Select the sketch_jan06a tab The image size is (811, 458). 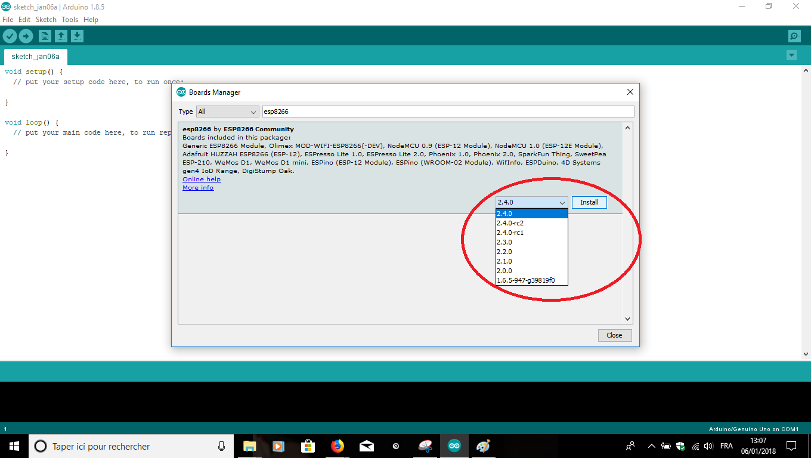tap(36, 57)
